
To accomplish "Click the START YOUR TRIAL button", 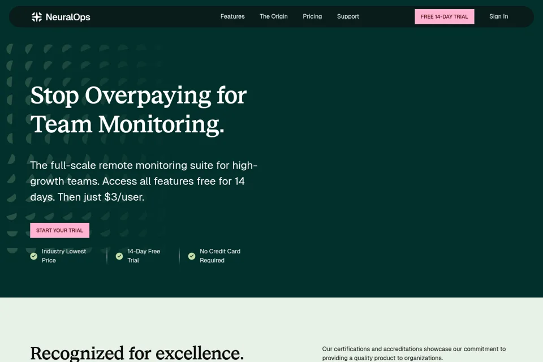I will [59, 230].
